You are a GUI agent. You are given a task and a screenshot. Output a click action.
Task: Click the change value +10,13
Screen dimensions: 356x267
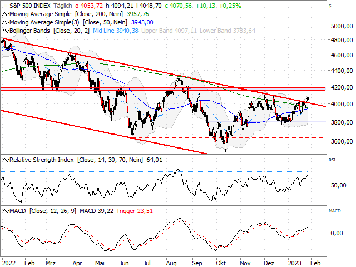coord(205,6)
